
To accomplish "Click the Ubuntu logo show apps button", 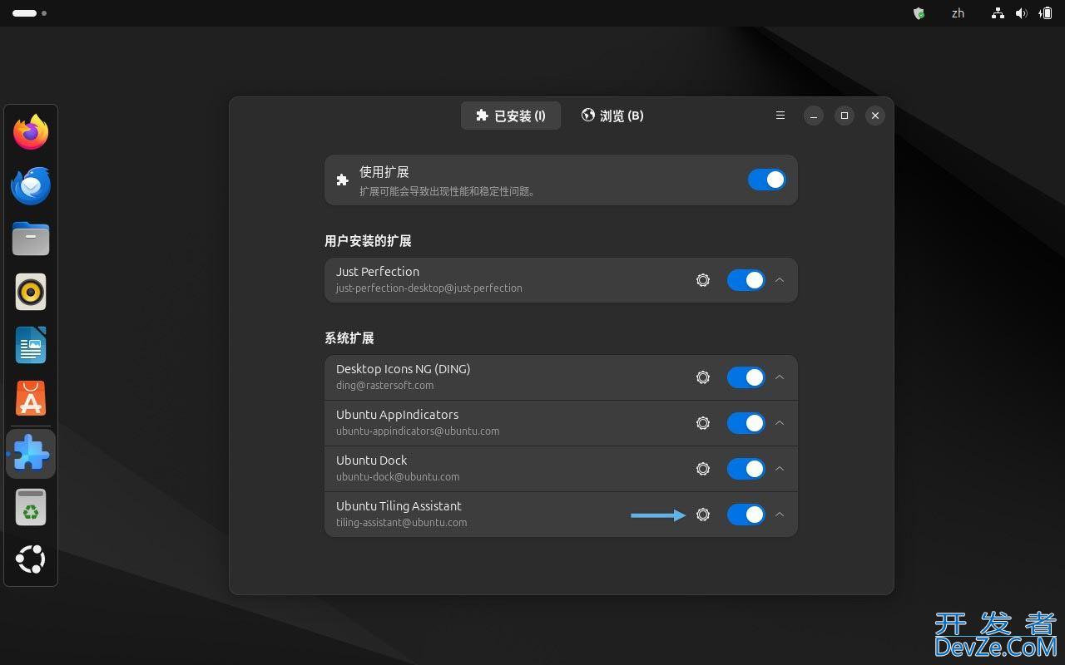I will [x=31, y=559].
